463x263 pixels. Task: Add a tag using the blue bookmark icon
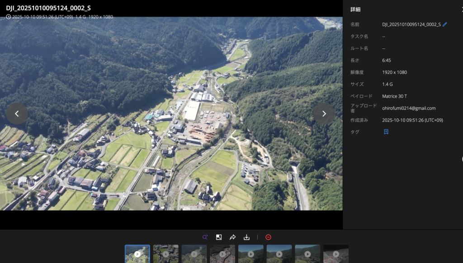coord(386,132)
